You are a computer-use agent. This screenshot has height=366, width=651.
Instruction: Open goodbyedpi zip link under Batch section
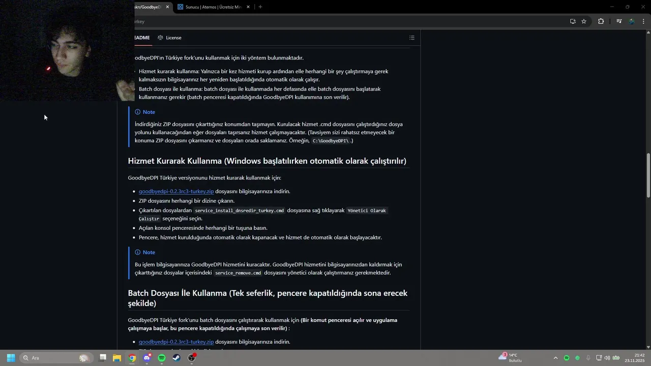176,342
